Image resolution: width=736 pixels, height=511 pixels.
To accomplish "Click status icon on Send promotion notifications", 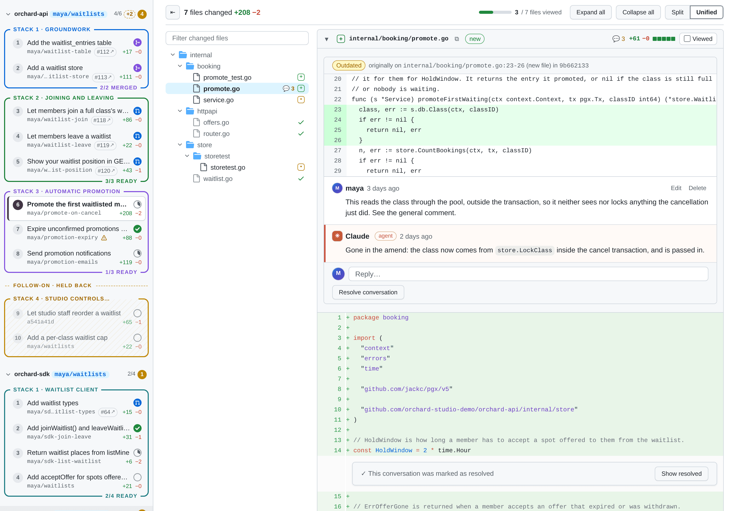I will 137,253.
